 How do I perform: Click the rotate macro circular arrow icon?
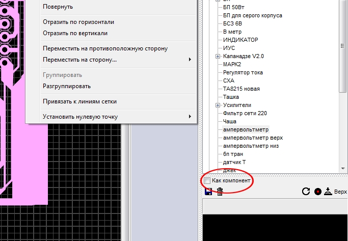click(x=306, y=192)
